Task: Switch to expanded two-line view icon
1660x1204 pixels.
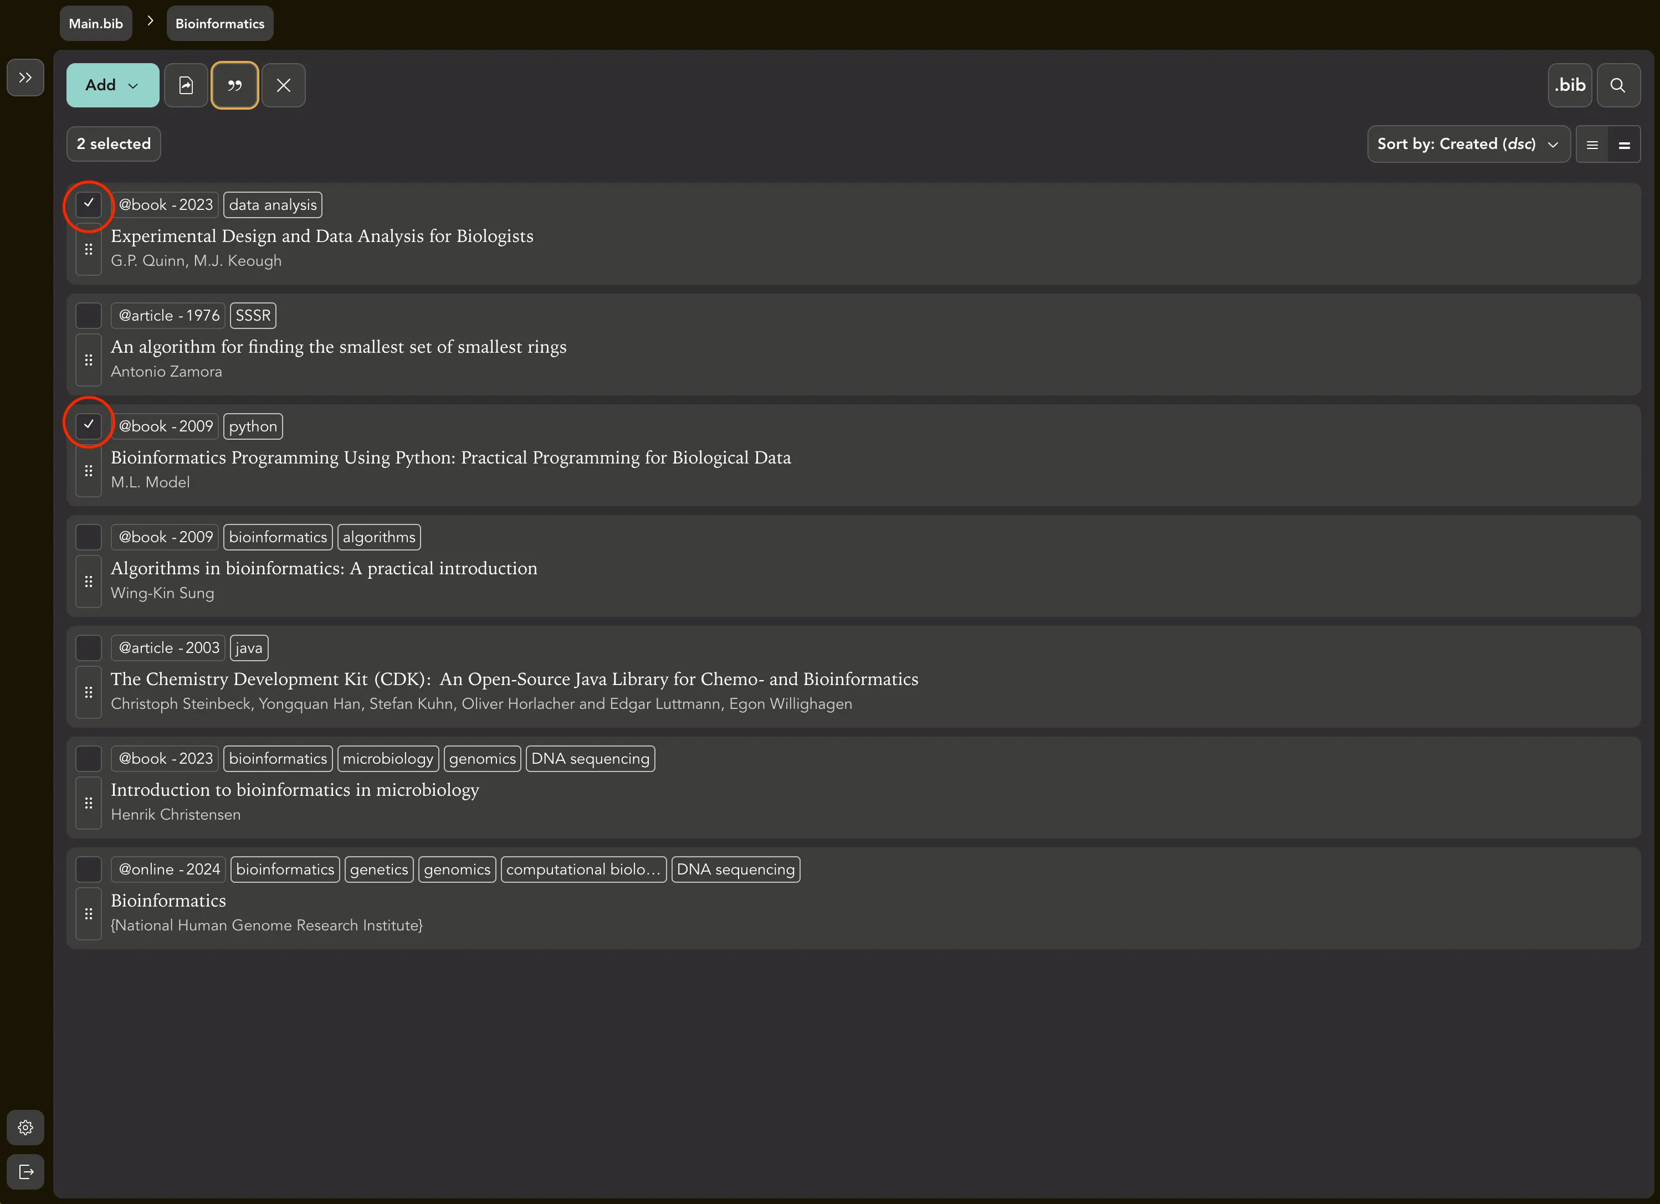Action: click(x=1624, y=145)
